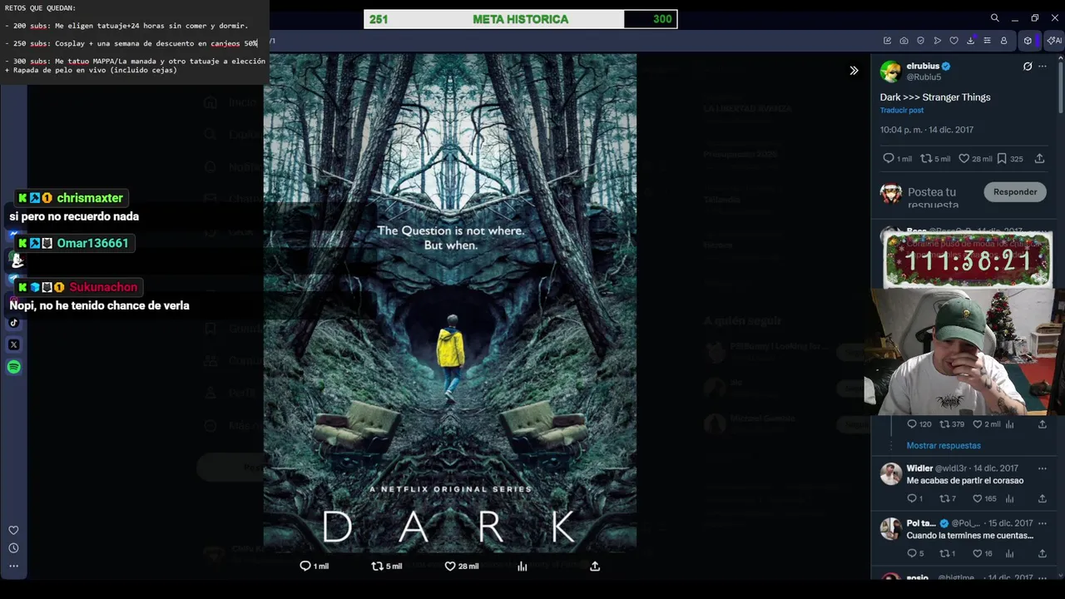The width and height of the screenshot is (1065, 599).
Task: Open browser AI assistant button
Action: coord(1054,41)
